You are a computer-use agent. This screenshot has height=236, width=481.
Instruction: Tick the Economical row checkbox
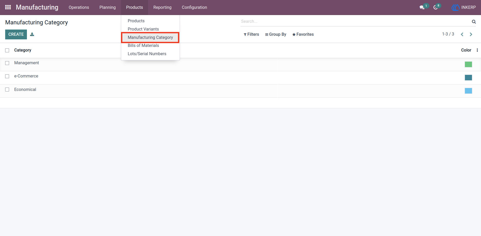click(7, 89)
